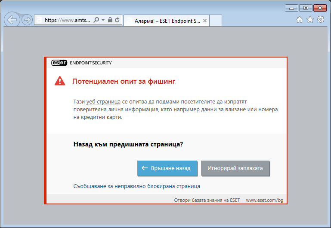Click the browser forward arrow button
Screen dimensions: 331x228
click(27, 20)
